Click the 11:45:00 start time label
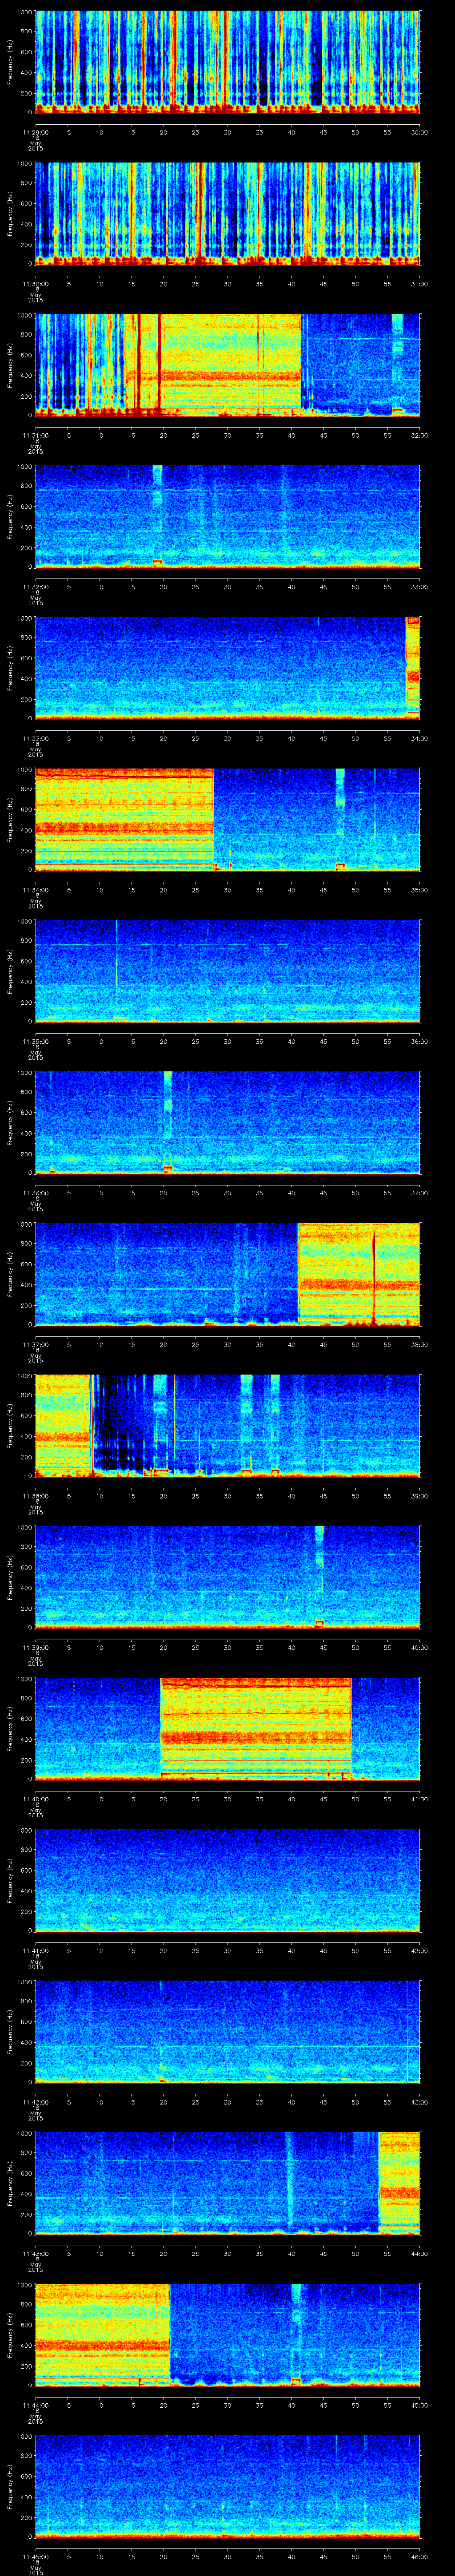 (36, 2556)
